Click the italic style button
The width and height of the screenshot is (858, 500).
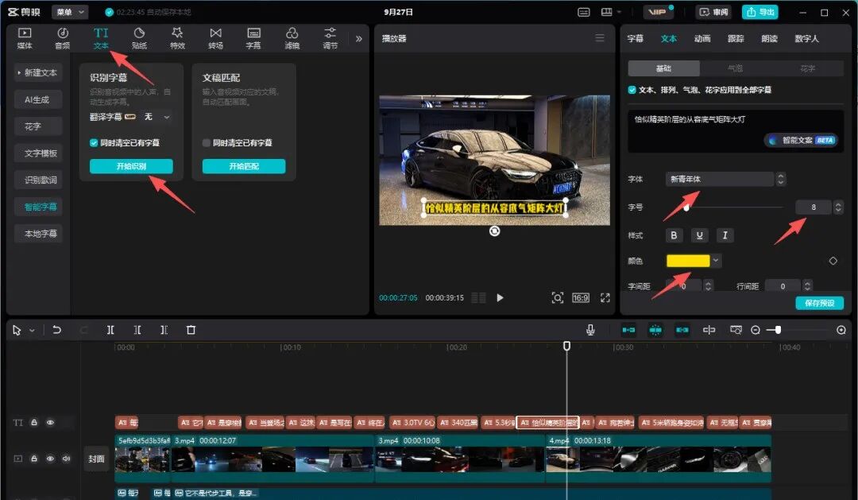(724, 235)
